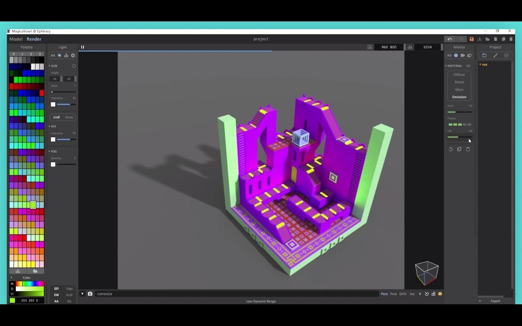The height and width of the screenshot is (326, 522).
Task: Click the render resolution image icon above viewport
Action: [370, 47]
